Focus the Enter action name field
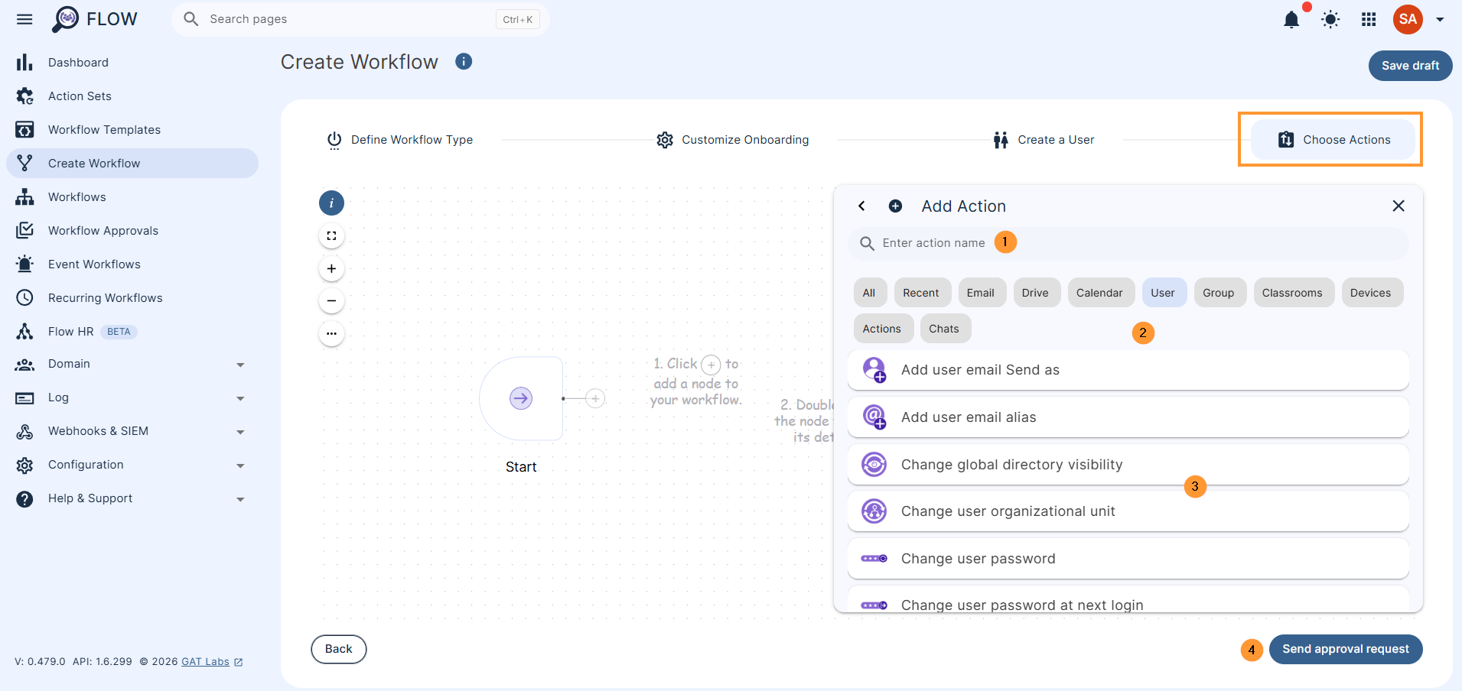Image resolution: width=1462 pixels, height=691 pixels. click(1128, 243)
